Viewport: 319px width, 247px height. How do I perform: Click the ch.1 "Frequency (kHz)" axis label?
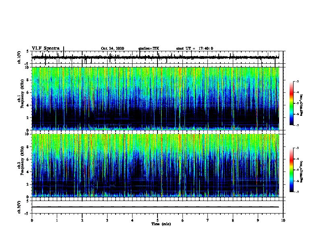click(x=22, y=94)
